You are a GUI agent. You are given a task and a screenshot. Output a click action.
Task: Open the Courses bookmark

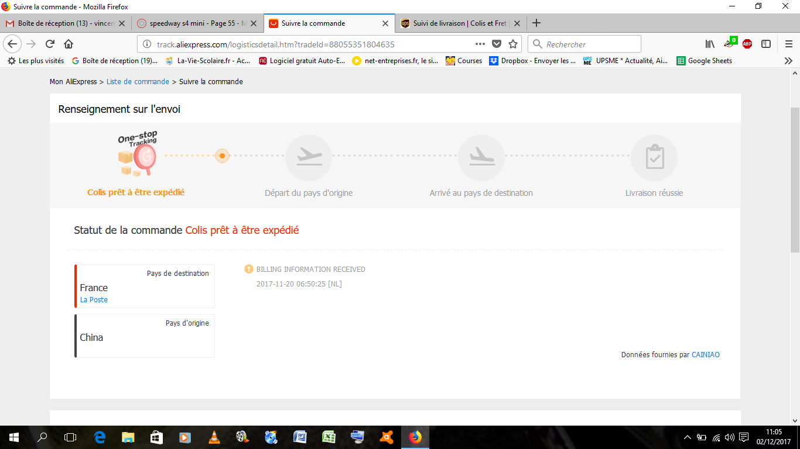pos(464,61)
